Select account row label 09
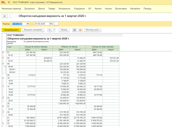The width and height of the screenshot is (172, 127). (x=8, y=75)
